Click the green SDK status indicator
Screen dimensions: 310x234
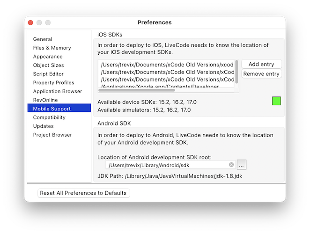click(276, 101)
